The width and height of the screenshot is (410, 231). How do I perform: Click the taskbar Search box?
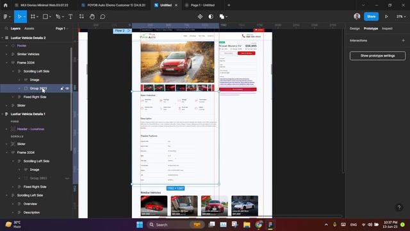pyautogui.click(x=175, y=225)
